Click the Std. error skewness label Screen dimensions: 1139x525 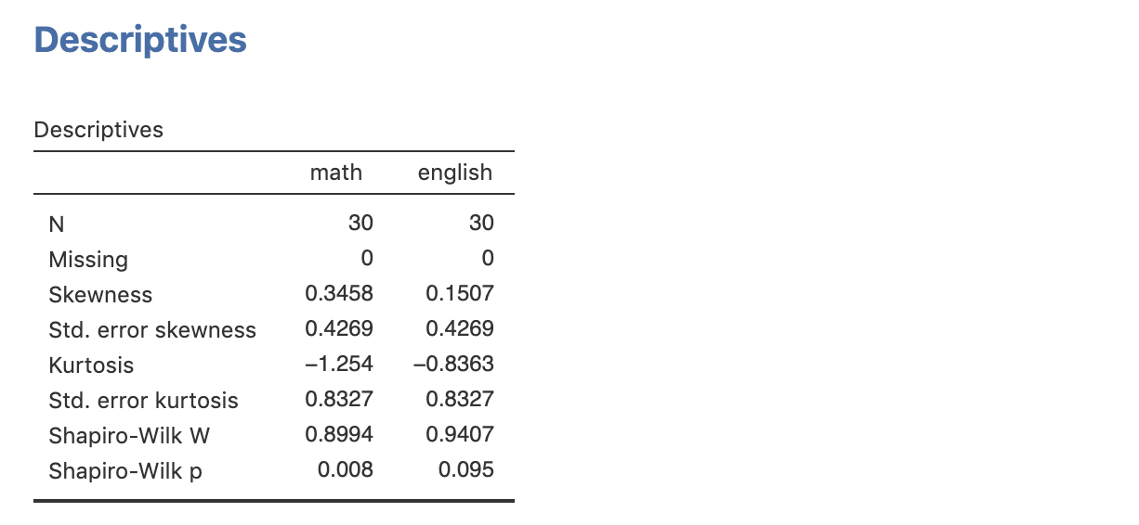(x=152, y=330)
